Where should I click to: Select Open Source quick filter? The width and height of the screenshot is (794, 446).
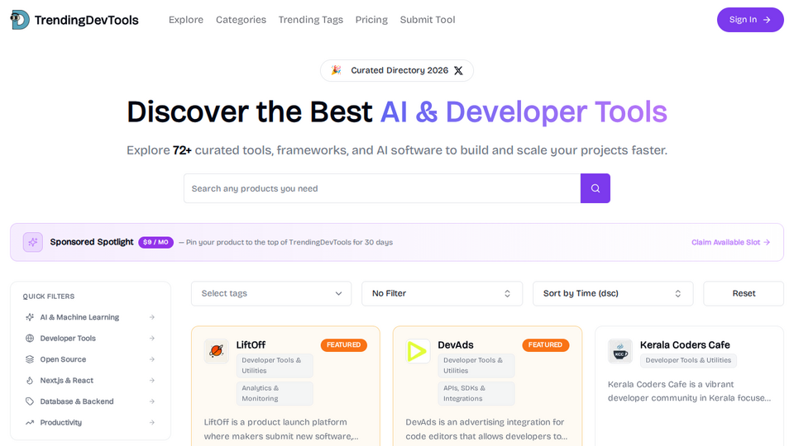click(x=90, y=359)
